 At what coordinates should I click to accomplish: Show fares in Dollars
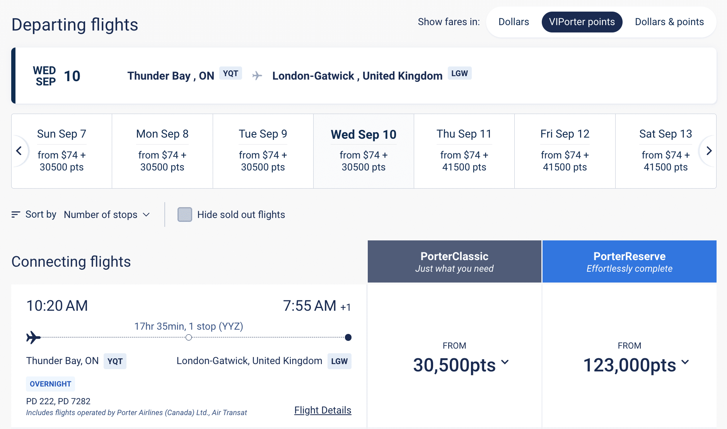pyautogui.click(x=514, y=22)
